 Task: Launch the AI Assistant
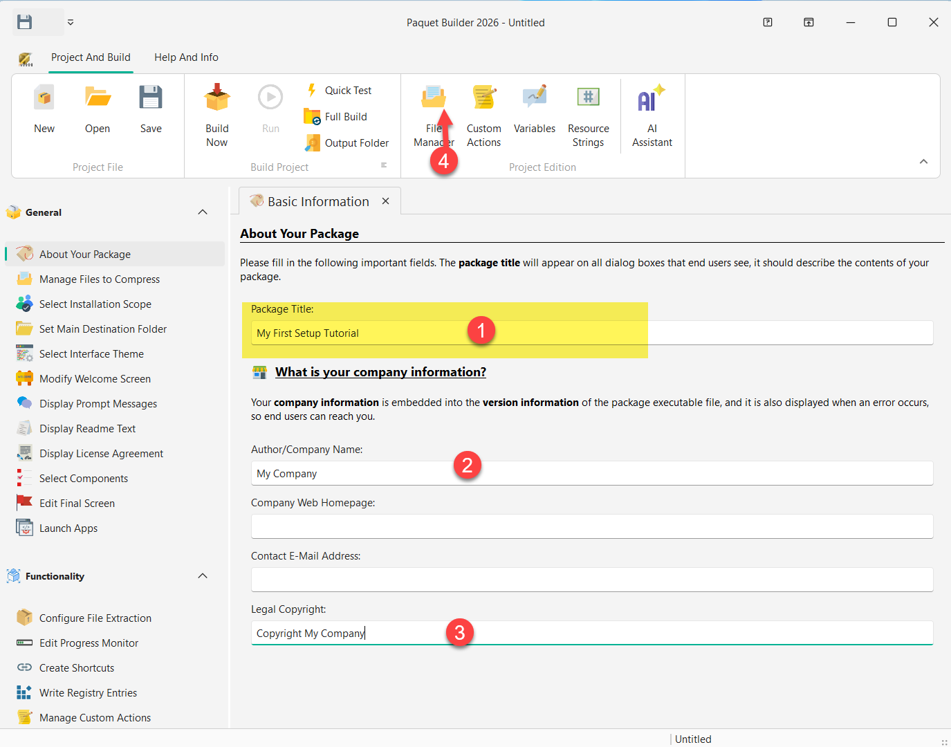click(651, 114)
